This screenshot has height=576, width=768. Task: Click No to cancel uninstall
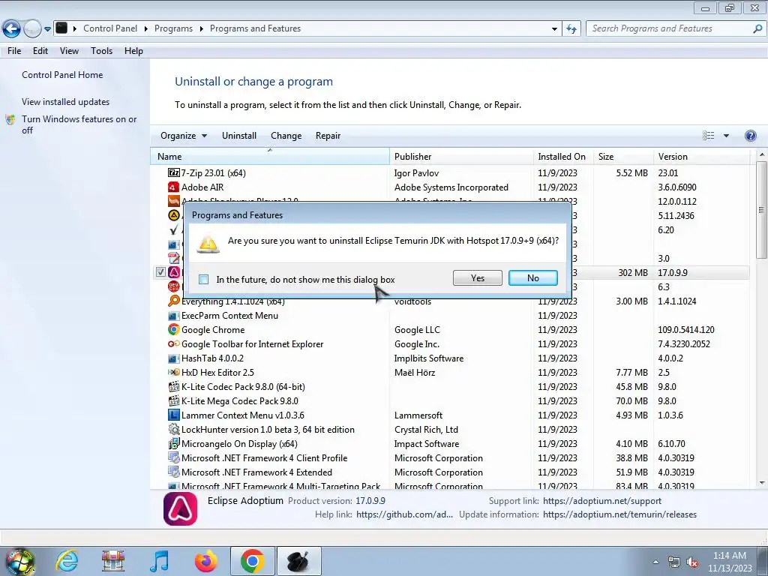[533, 278]
